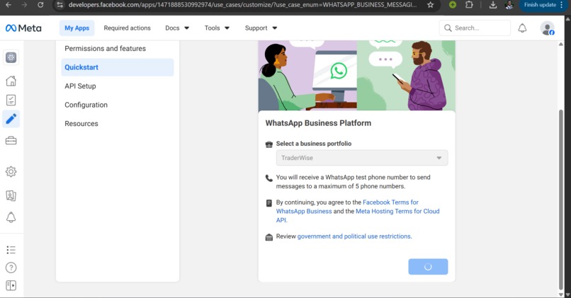Image resolution: width=571 pixels, height=298 pixels.
Task: Open the app icon in left sidebar
Action: pyautogui.click(x=11, y=57)
